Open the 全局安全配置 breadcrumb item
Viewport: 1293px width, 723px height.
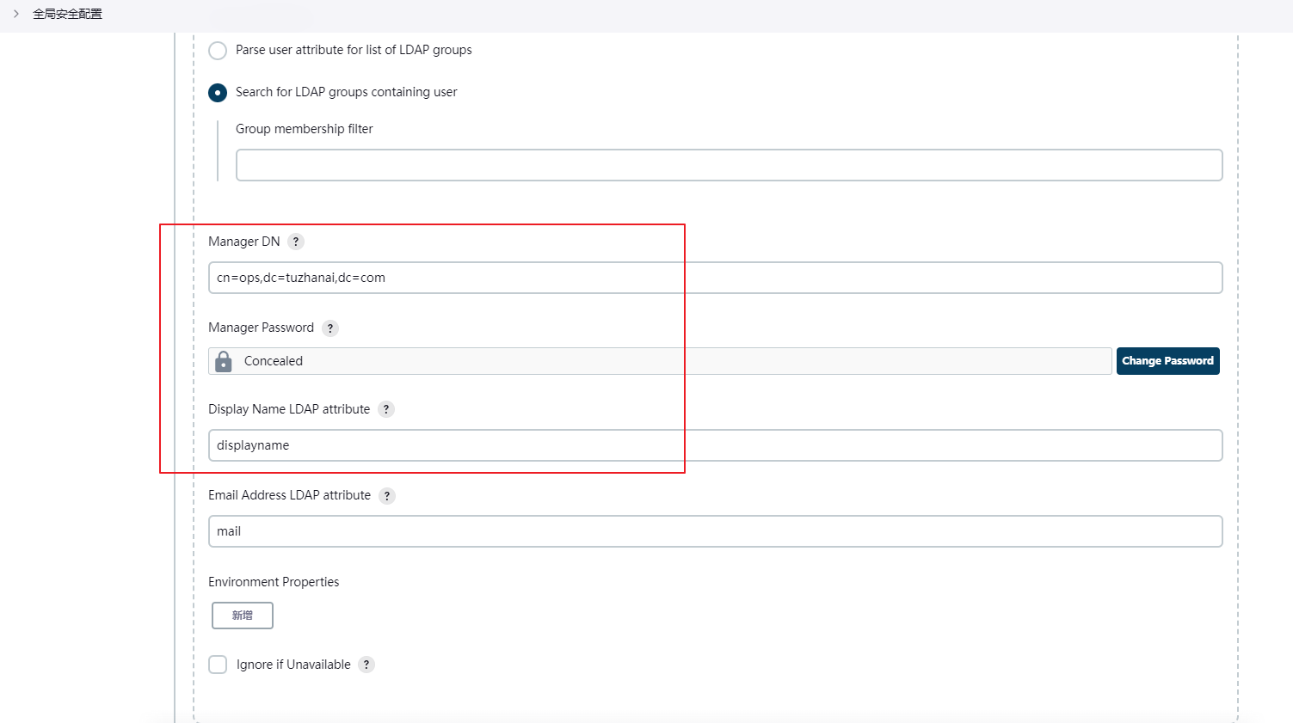pyautogui.click(x=67, y=14)
